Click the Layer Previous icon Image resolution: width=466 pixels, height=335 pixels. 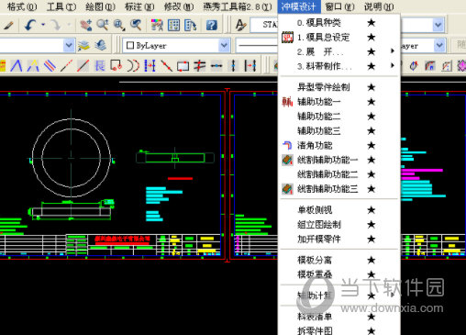(x=100, y=46)
